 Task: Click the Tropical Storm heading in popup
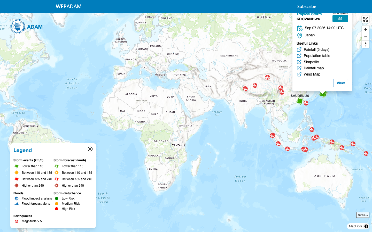point(309,14)
